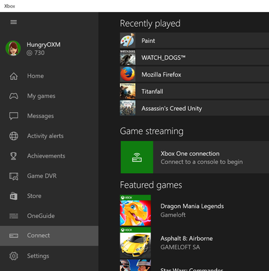This screenshot has width=269, height=271.
Task: Open Activity alerts in the sidebar
Action: (x=49, y=136)
